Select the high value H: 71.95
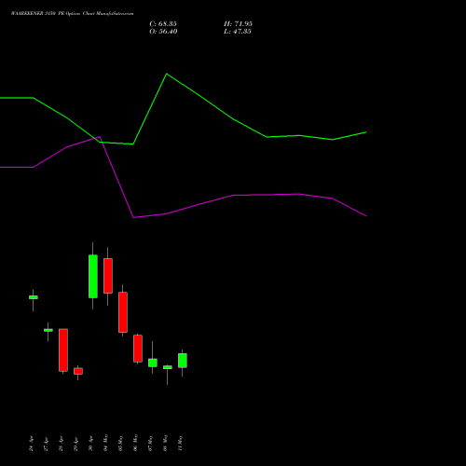The width and height of the screenshot is (466, 466). point(238,24)
